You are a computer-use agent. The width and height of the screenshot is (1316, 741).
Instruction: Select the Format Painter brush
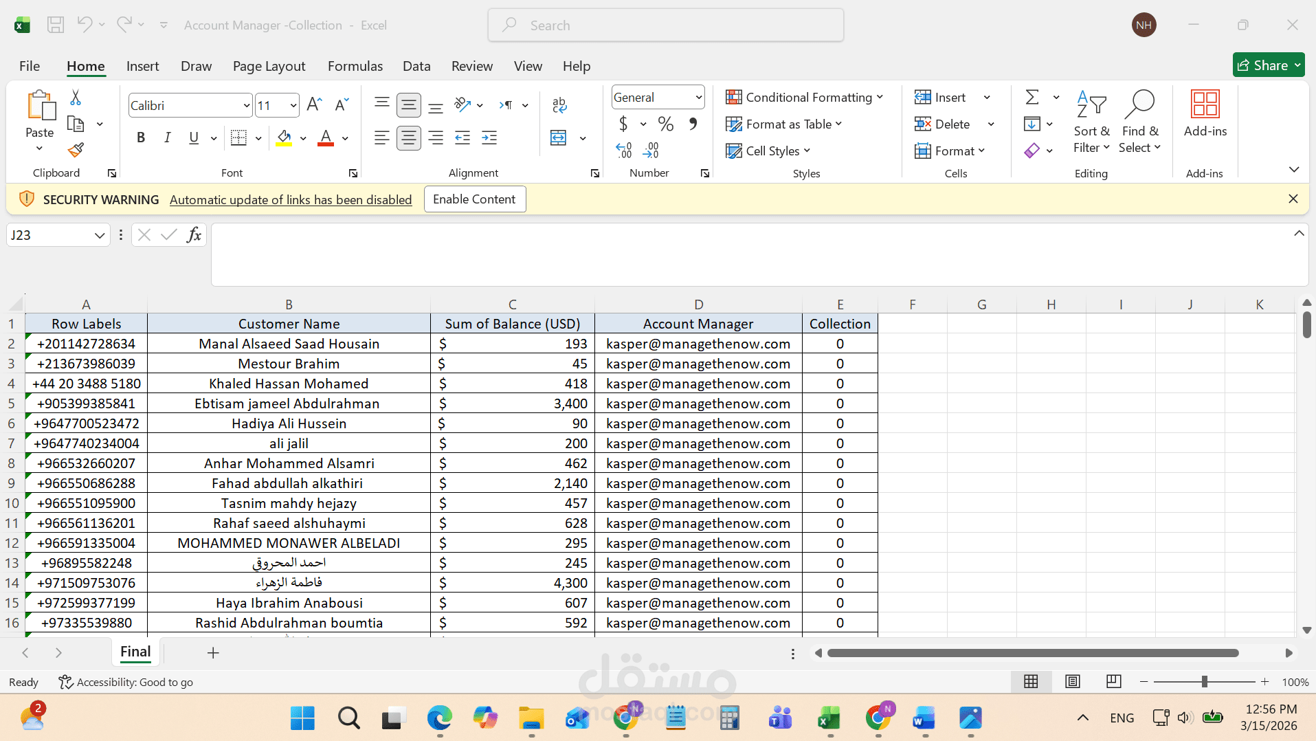click(76, 149)
